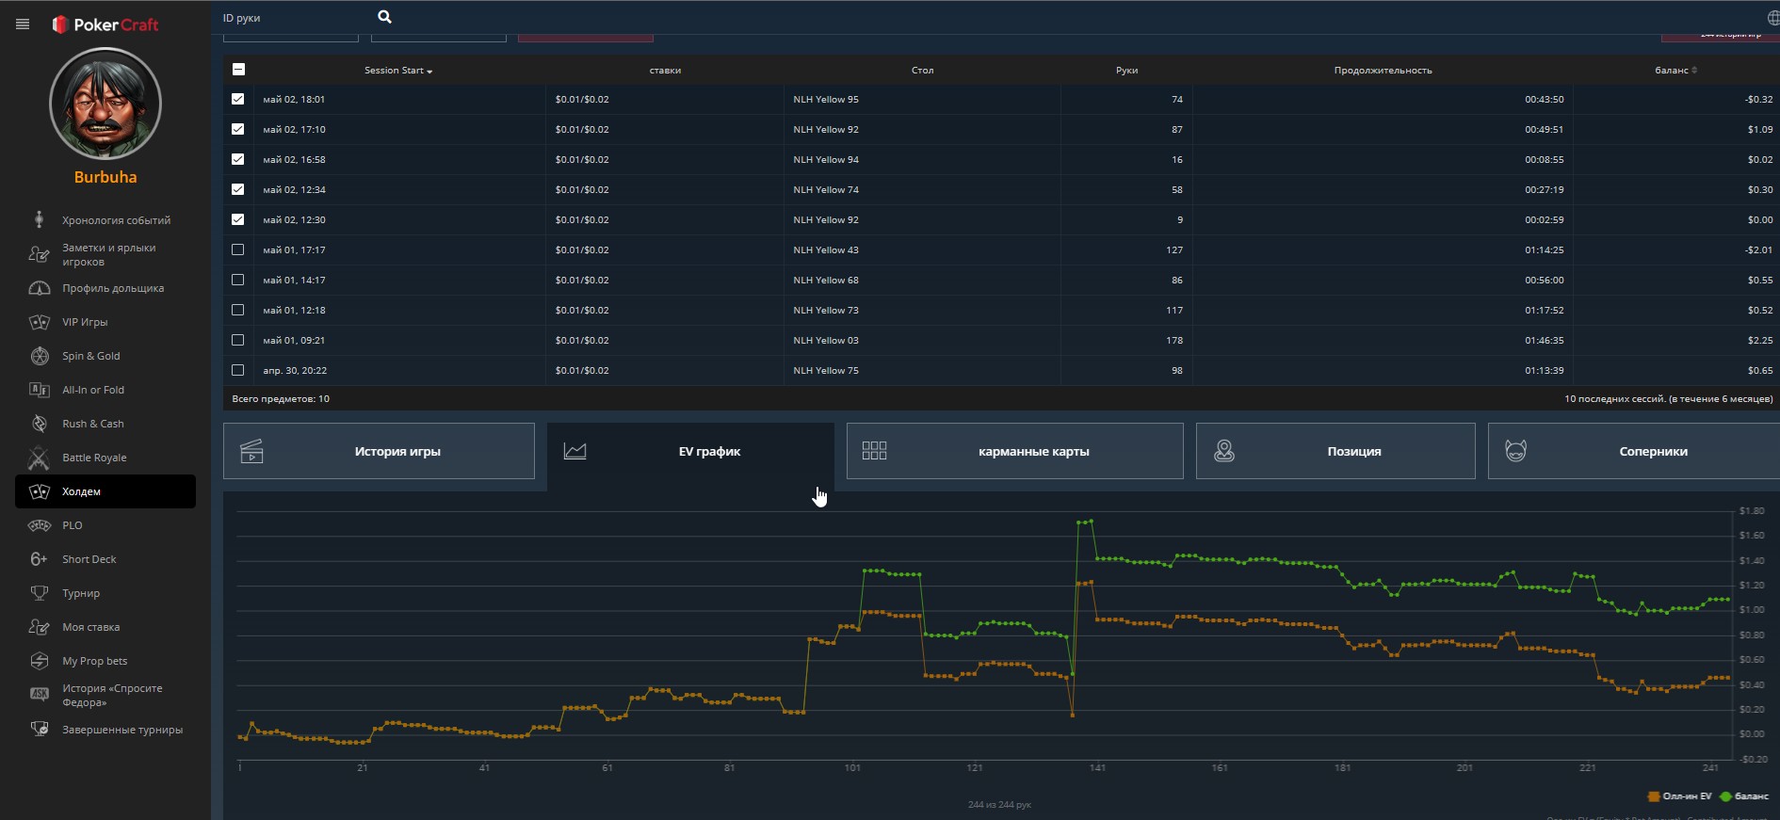Toggle баланс legend swatch
This screenshot has height=820, width=1780.
pos(1725,796)
